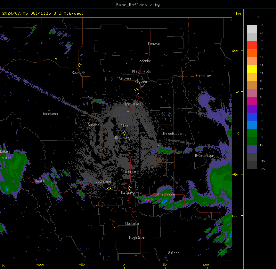Select the dark green 10-20 dBZ swatch
This screenshot has width=276, height=269.
click(x=252, y=141)
